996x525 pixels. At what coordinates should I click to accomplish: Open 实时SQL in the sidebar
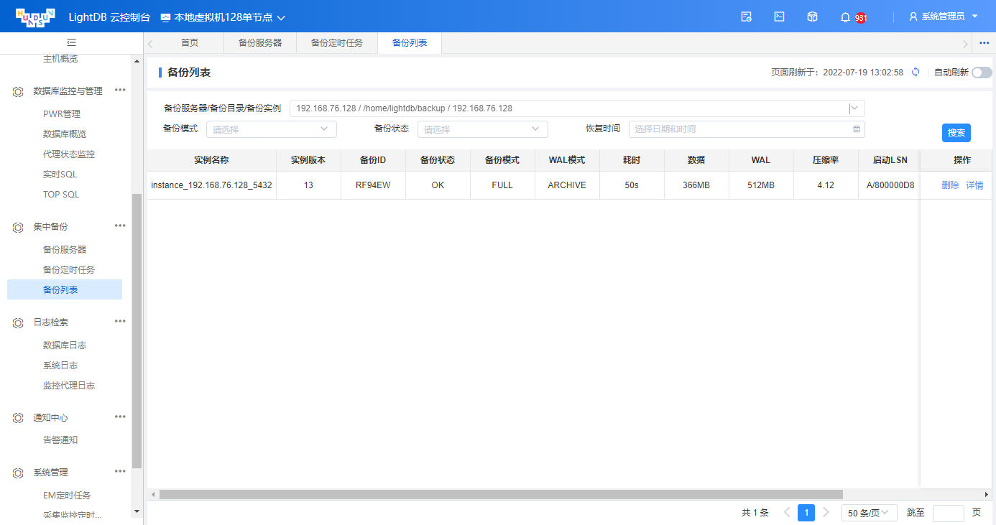60,175
